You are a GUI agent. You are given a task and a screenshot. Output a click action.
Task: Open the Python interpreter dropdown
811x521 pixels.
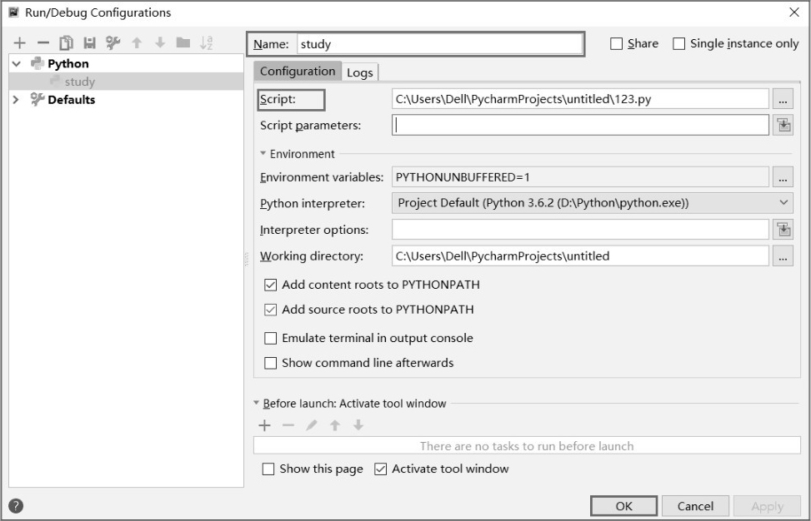[593, 203]
